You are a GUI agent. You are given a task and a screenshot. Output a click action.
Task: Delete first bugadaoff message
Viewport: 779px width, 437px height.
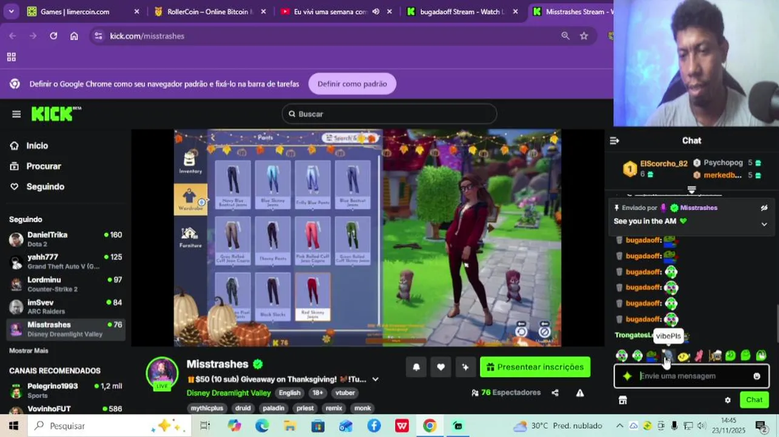coord(619,240)
